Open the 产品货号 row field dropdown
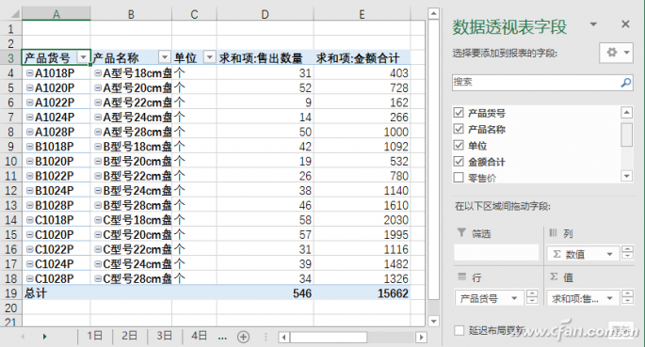645x347 pixels. [514, 298]
